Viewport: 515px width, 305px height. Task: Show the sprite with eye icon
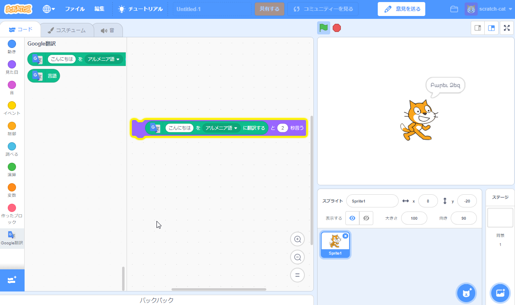tap(352, 218)
